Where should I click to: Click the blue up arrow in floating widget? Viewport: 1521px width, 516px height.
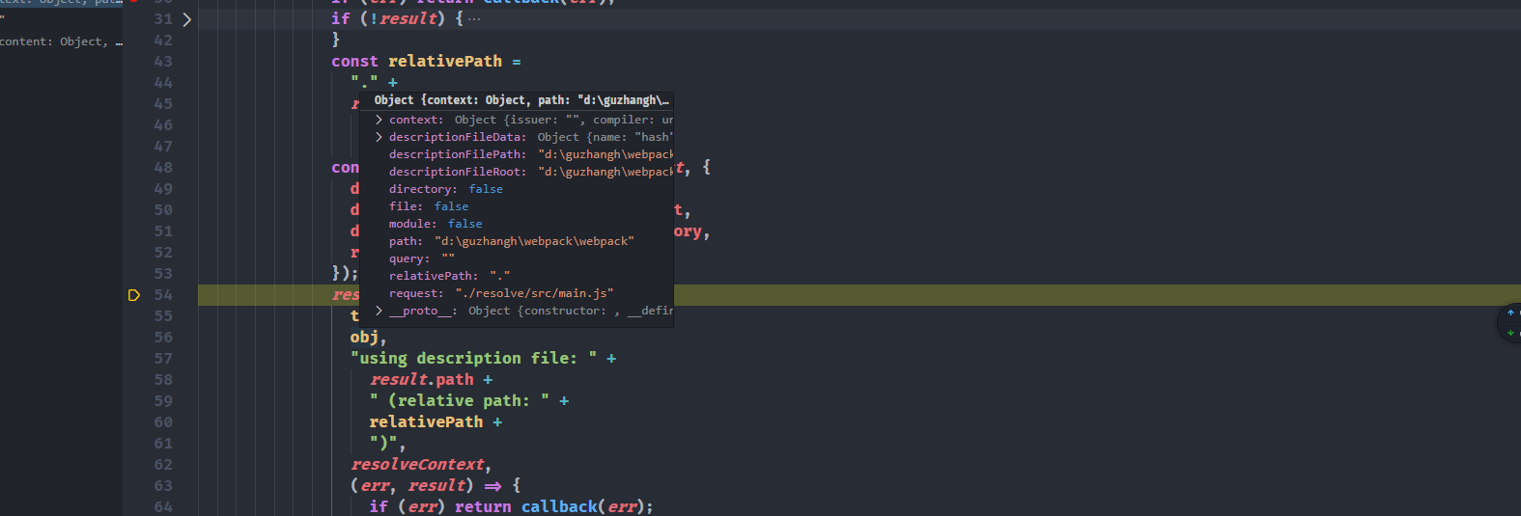1510,312
